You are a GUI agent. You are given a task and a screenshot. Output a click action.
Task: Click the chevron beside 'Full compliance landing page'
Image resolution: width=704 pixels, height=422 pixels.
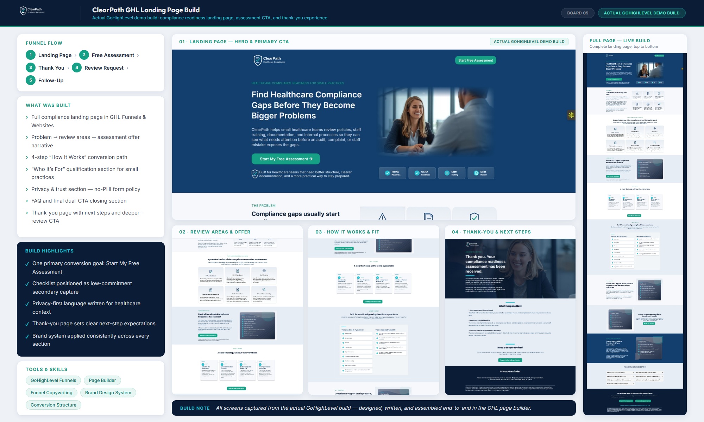coord(27,117)
